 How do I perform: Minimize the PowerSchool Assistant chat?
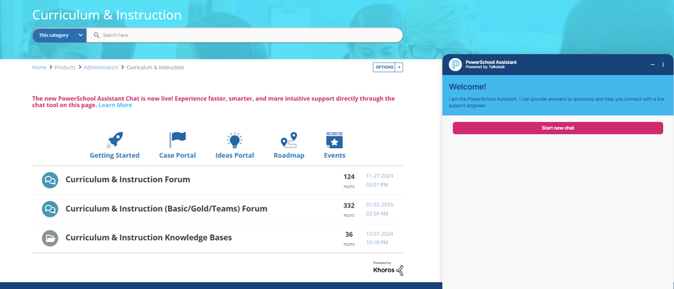pos(652,65)
